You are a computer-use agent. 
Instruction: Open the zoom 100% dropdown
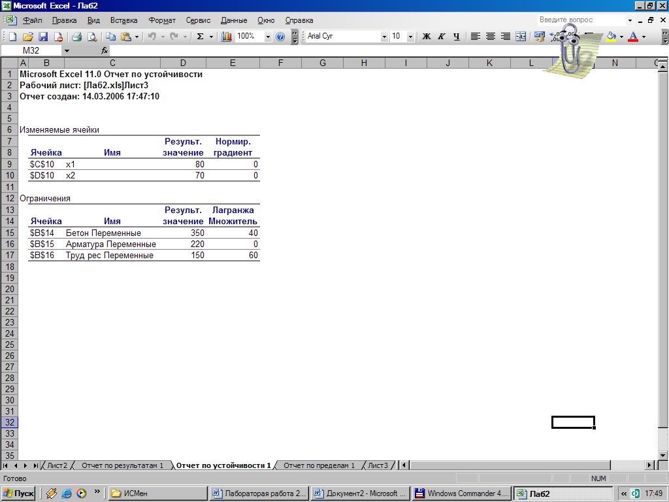click(268, 37)
